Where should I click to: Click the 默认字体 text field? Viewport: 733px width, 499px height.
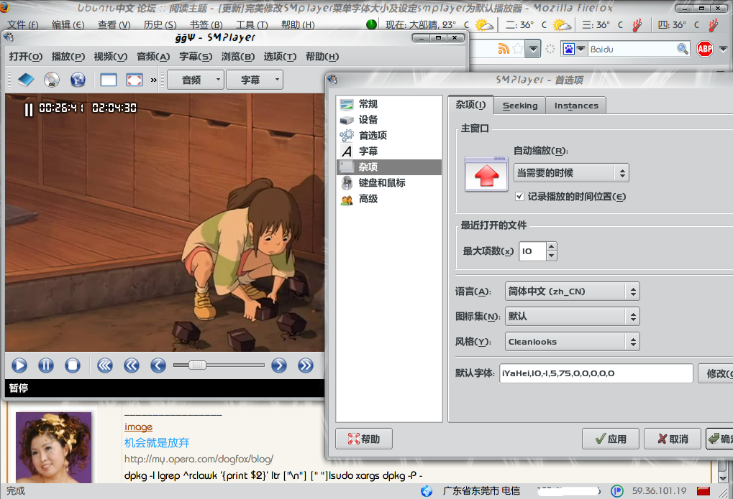[596, 373]
